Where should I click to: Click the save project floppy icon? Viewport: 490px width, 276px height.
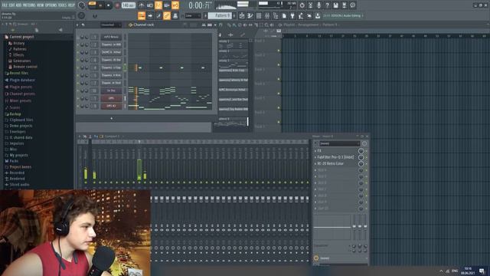[x=335, y=5]
